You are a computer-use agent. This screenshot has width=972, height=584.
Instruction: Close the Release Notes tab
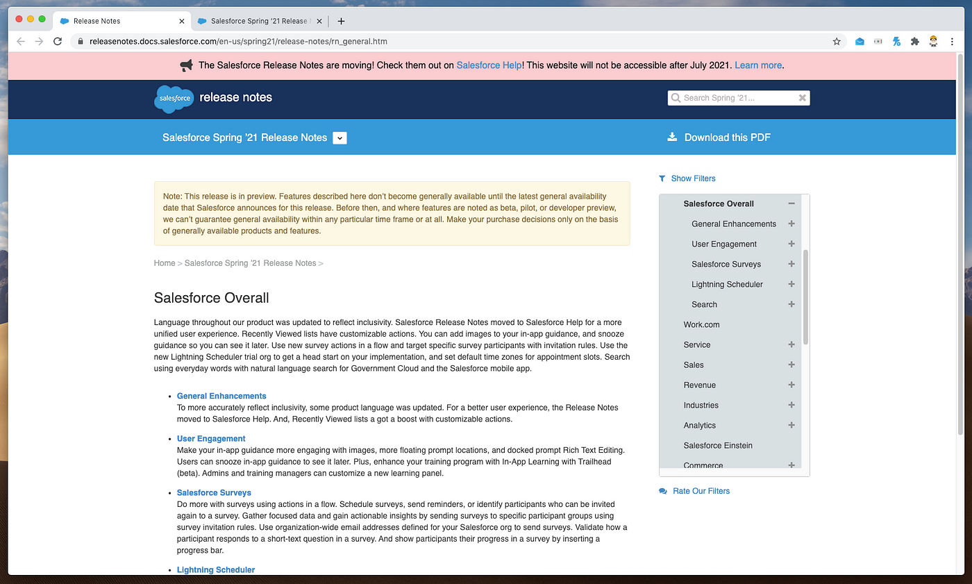(x=182, y=21)
